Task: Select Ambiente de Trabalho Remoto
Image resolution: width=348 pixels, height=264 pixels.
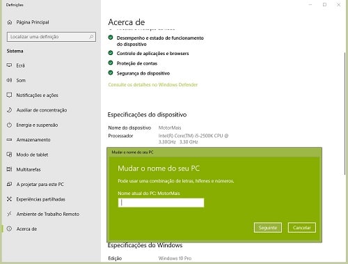Action: [x=47, y=214]
